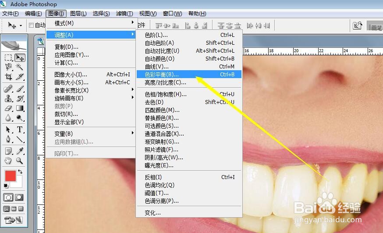Reset default foreground and background colors
The height and width of the screenshot is (233, 383).
(6, 186)
